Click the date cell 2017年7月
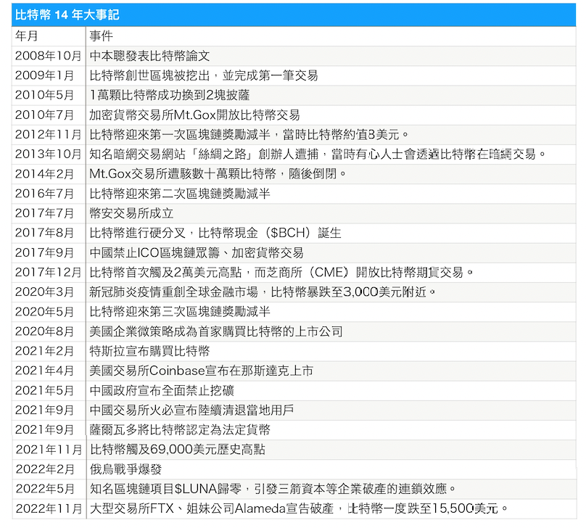This screenshot has width=586, height=528. 44,213
